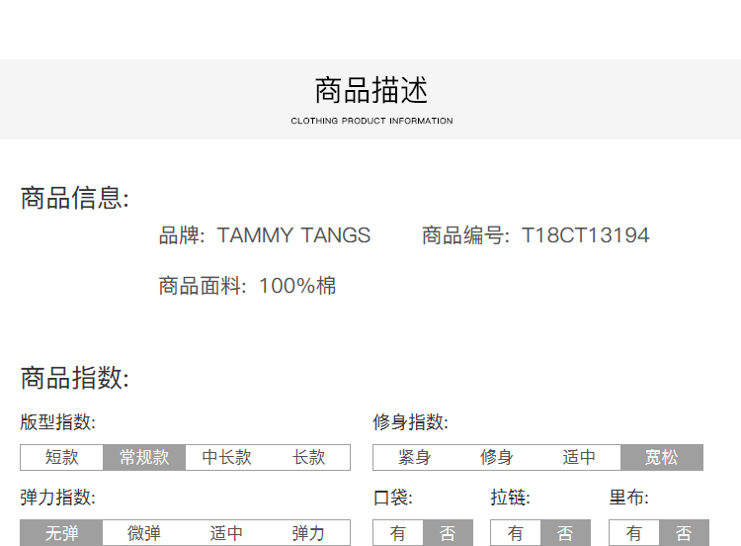Set 拉链 to 否
741x546 pixels.
click(x=565, y=533)
